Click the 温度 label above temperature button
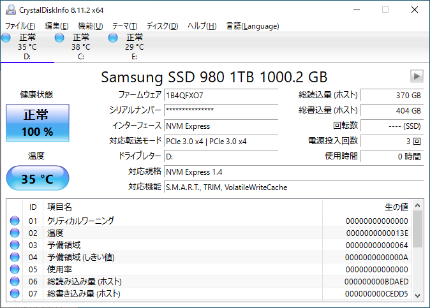This screenshot has width=430, height=308. (x=36, y=156)
